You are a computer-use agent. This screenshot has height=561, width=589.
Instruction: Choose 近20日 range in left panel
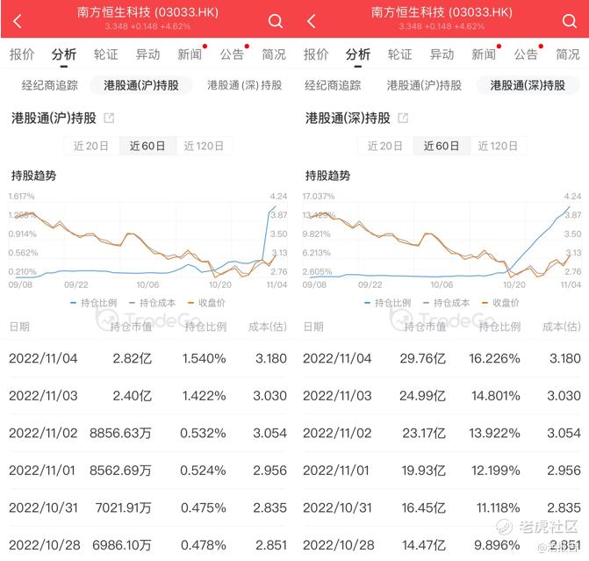91,146
